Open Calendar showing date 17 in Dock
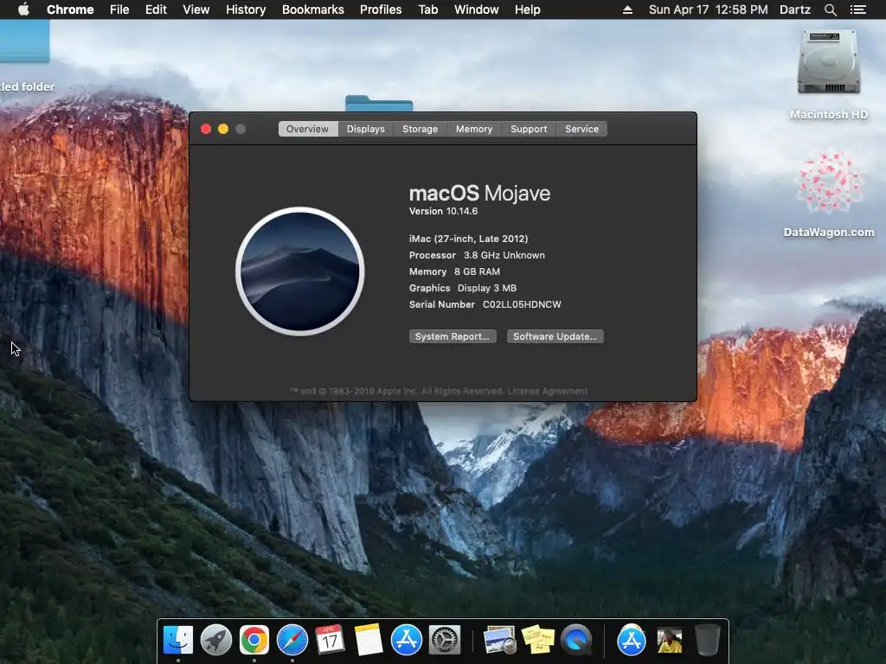Image resolution: width=886 pixels, height=664 pixels. coord(330,641)
